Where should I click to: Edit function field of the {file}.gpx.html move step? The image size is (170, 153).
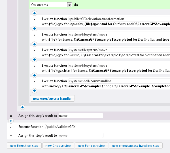point(119,65)
